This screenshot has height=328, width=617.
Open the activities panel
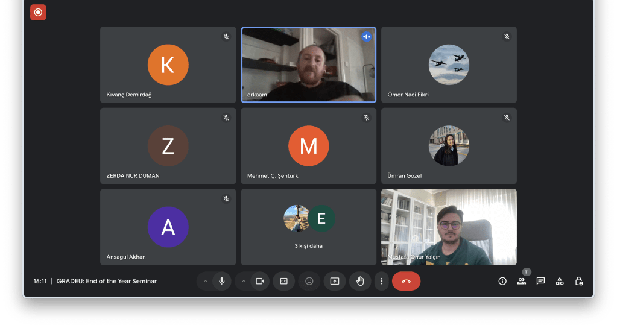560,281
